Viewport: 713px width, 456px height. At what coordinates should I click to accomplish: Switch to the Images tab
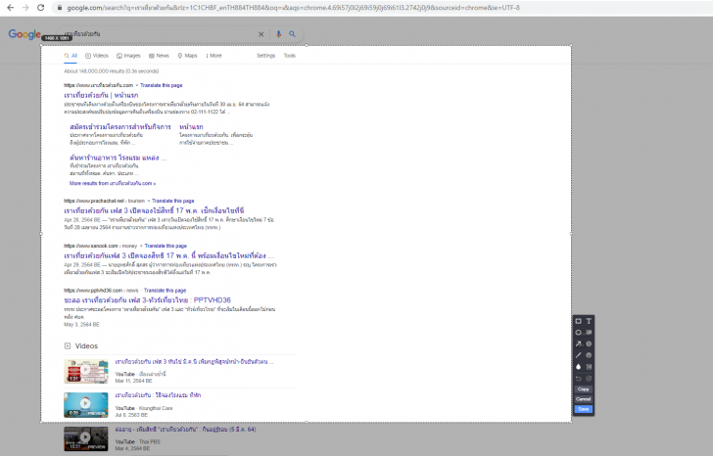coord(128,56)
